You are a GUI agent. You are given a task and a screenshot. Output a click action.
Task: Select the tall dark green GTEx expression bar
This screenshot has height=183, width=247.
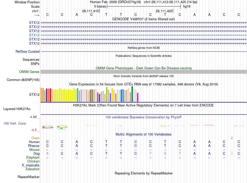click(x=132, y=94)
